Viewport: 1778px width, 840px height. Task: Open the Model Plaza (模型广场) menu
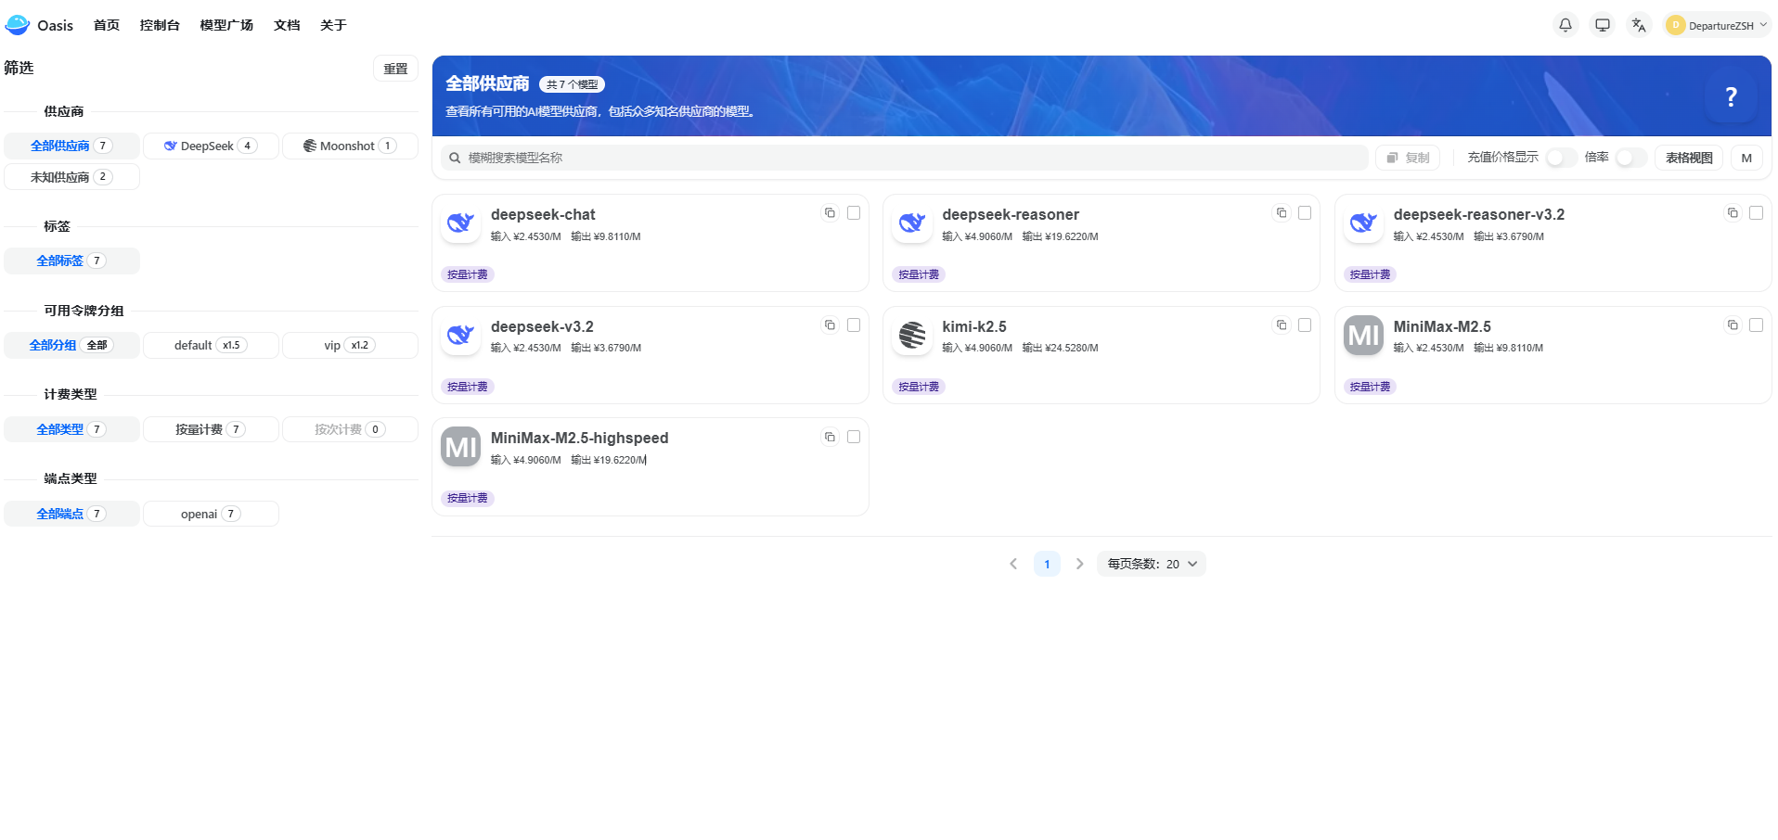226,25
